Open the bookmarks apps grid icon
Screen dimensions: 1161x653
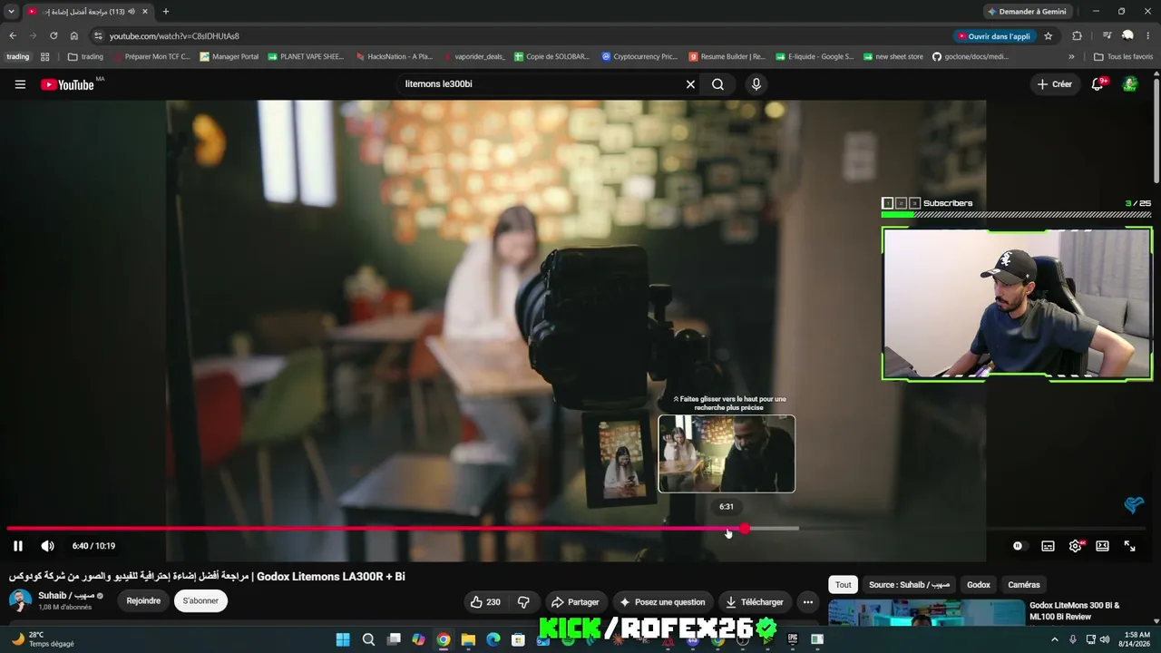coord(44,56)
